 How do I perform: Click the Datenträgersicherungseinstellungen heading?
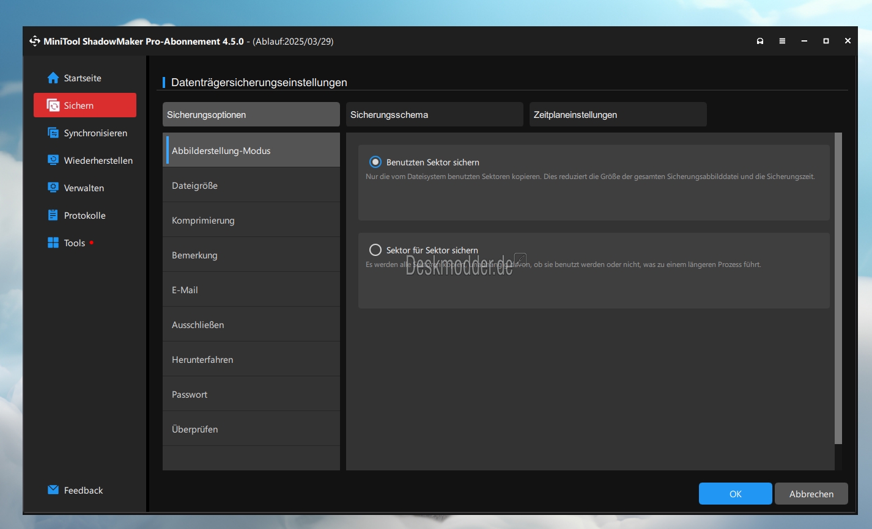click(259, 82)
